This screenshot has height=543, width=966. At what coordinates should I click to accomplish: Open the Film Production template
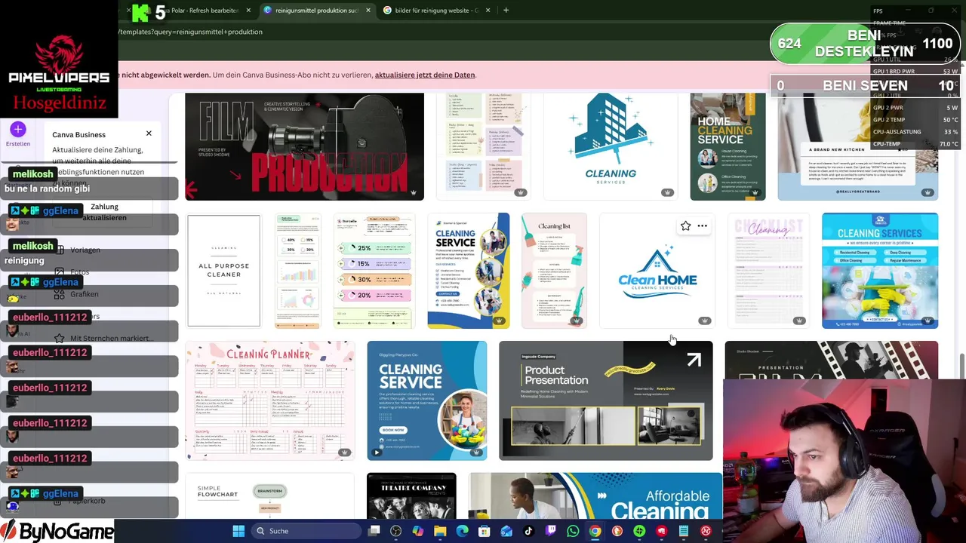click(304, 146)
